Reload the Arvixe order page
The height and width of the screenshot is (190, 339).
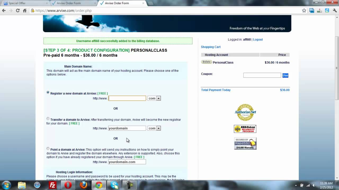click(18, 11)
